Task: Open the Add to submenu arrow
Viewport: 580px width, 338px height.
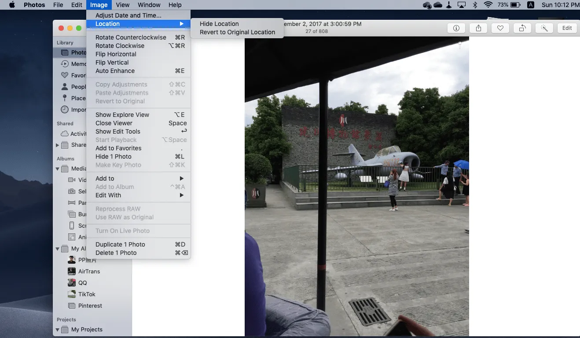Action: click(x=181, y=178)
